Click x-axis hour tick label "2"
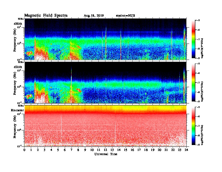The width and height of the screenshot is (222, 172). (38, 150)
